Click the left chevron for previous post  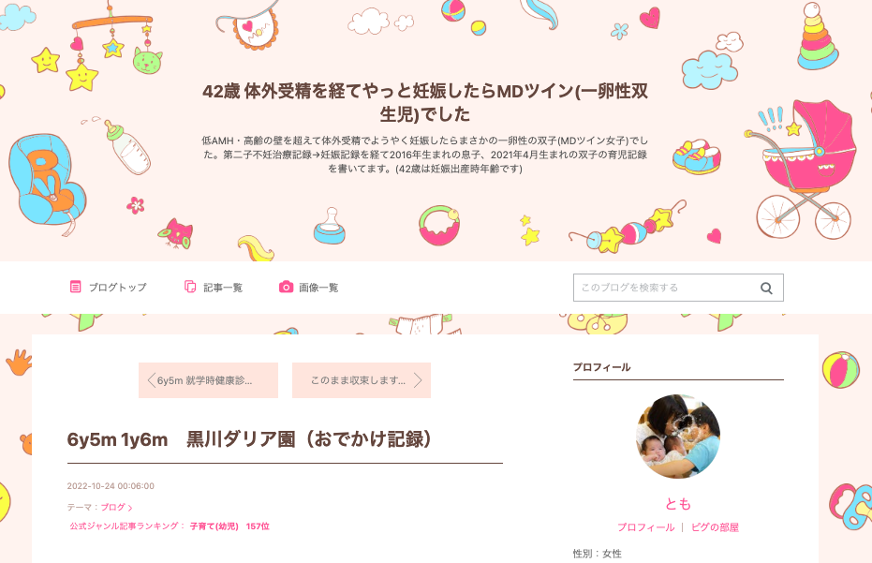click(x=151, y=380)
